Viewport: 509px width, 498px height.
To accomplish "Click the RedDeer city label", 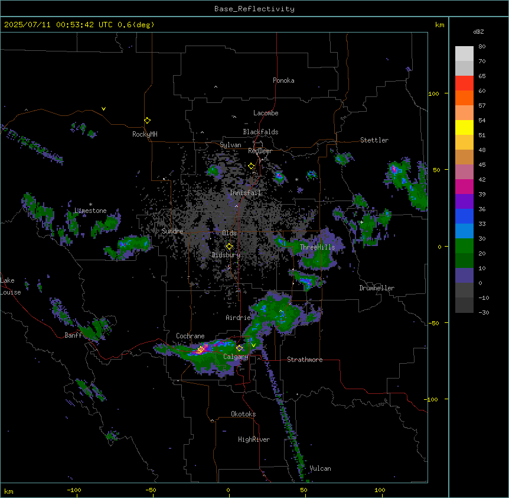I will click(x=260, y=151).
